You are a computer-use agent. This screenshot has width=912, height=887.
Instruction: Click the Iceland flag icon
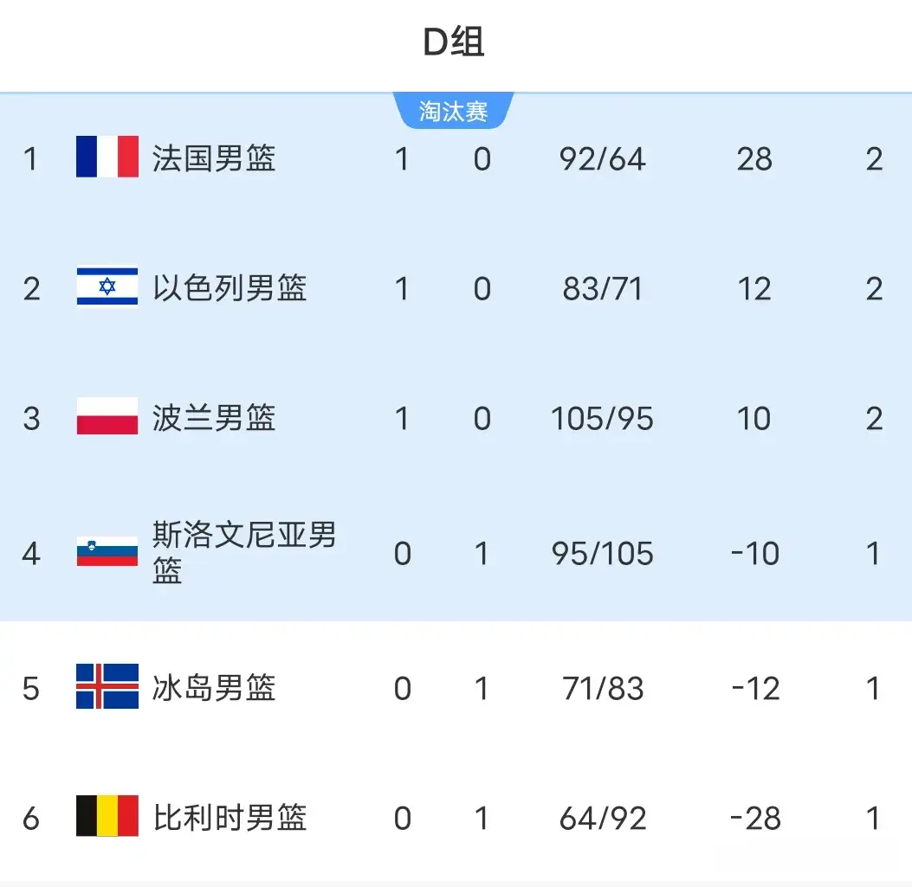(107, 686)
